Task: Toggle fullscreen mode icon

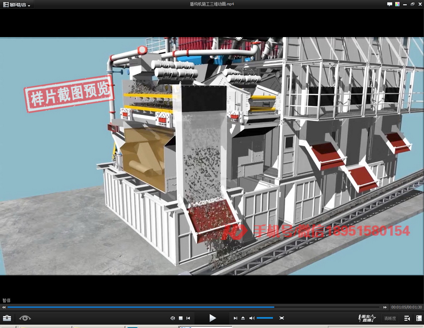Action: (x=282, y=318)
